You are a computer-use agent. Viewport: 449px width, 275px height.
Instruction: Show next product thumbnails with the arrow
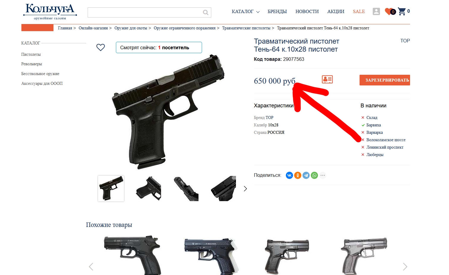pyautogui.click(x=245, y=189)
